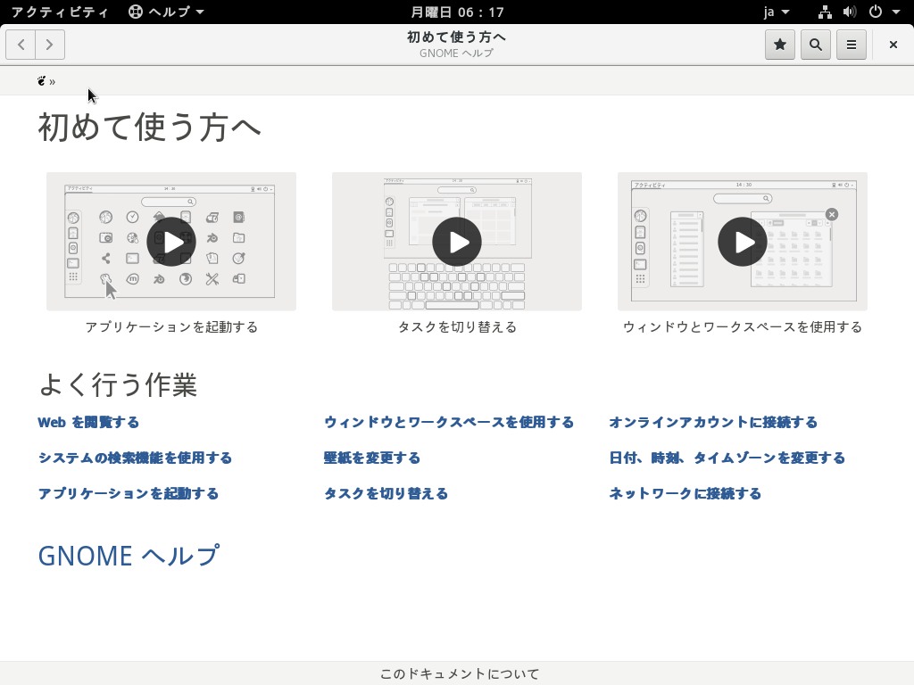The height and width of the screenshot is (685, 914).
Task: Go back with the left arrow button
Action: 21,45
